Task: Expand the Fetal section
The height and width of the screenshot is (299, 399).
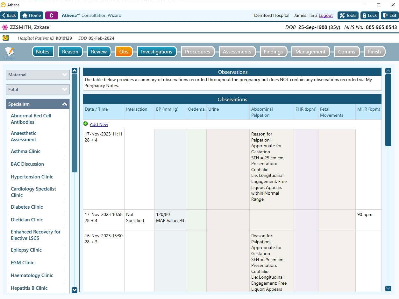Action: [38, 89]
